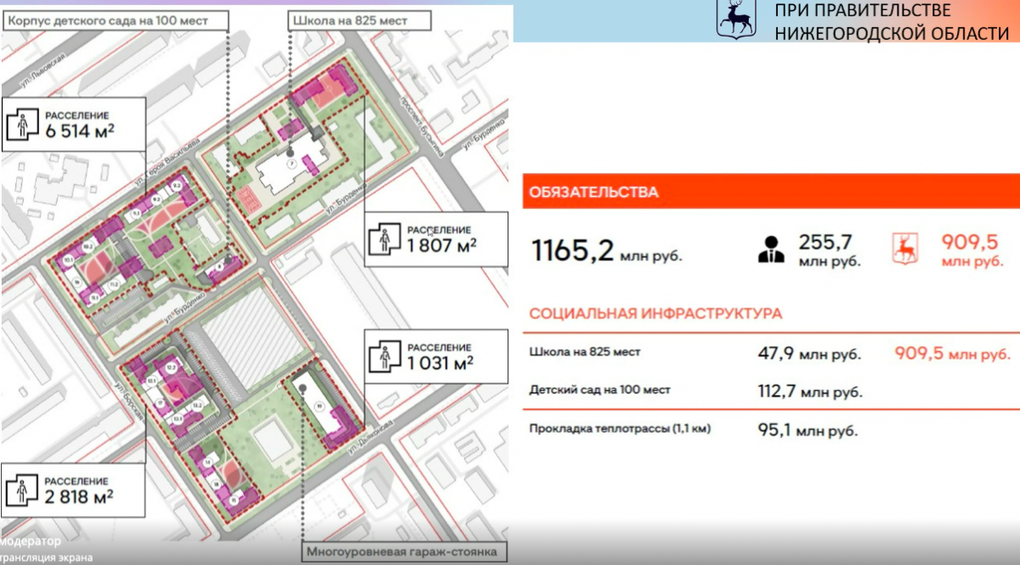Select the 'Прокладка теплотрассы (1,1 км)' row label
Image resolution: width=1020 pixels, height=565 pixels.
point(620,428)
